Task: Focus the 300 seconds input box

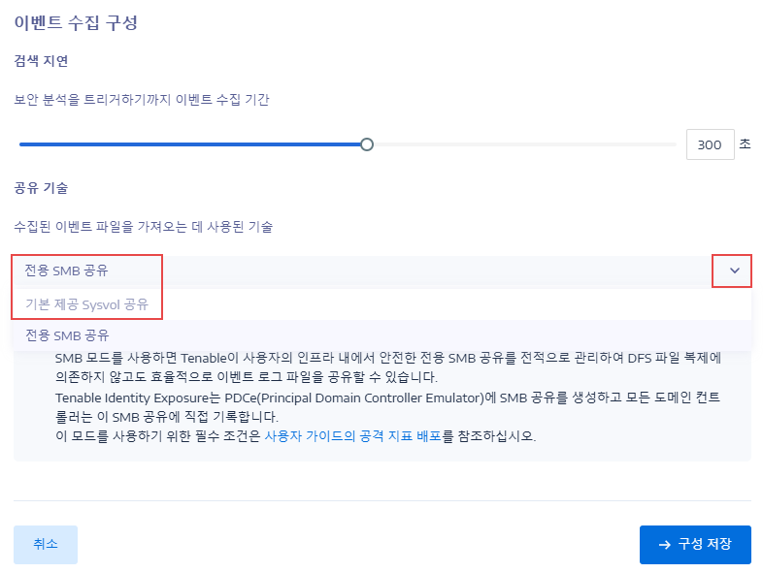Action: (710, 144)
